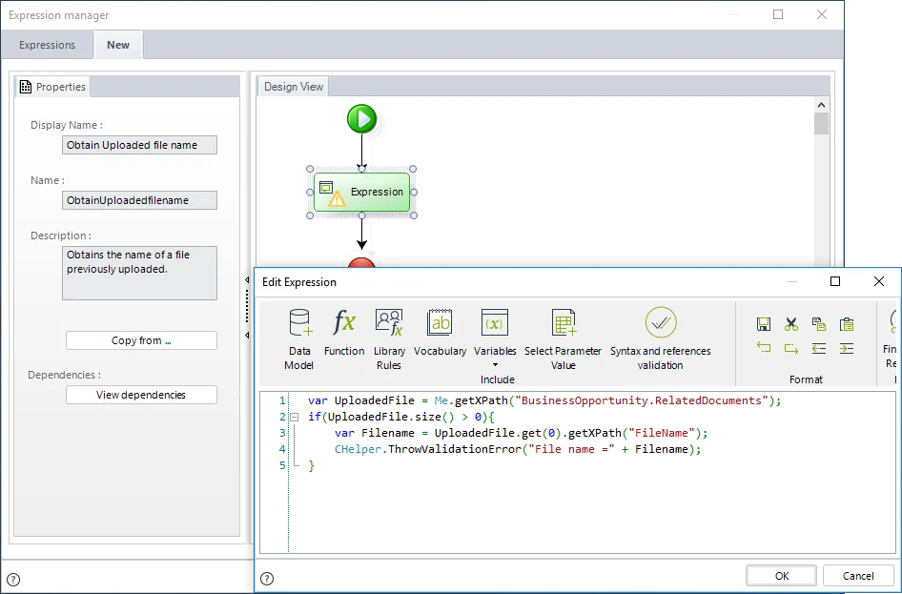The image size is (902, 594).
Task: Confirm with OK button
Action: pyautogui.click(x=781, y=576)
